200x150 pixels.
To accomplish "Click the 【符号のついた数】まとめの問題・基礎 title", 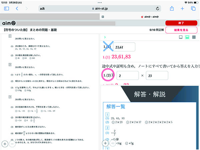I will (30, 30).
